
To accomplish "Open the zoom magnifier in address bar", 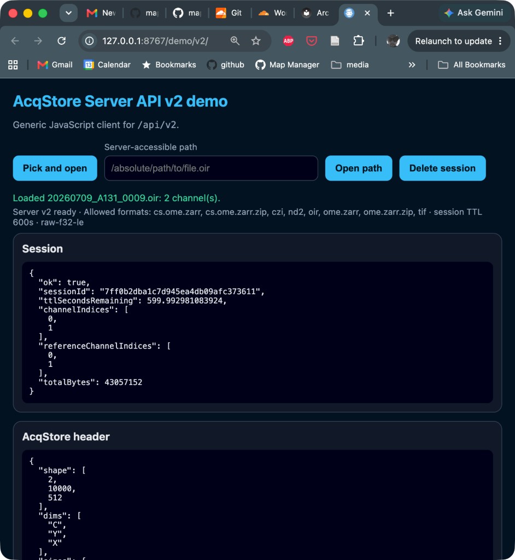I will click(235, 41).
